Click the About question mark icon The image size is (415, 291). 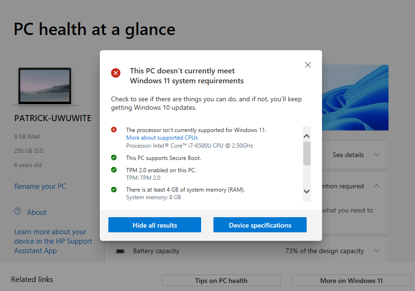(18, 212)
